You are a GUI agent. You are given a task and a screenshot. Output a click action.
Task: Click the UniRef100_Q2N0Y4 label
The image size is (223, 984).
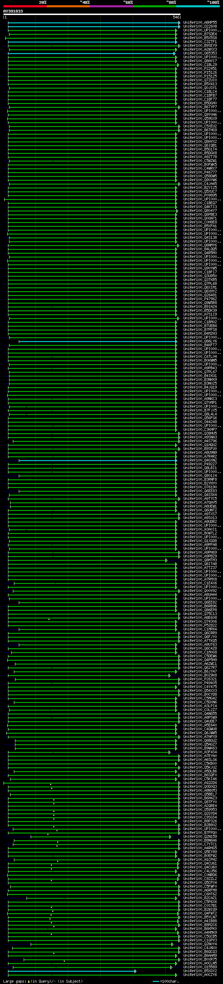[x=200, y=944]
